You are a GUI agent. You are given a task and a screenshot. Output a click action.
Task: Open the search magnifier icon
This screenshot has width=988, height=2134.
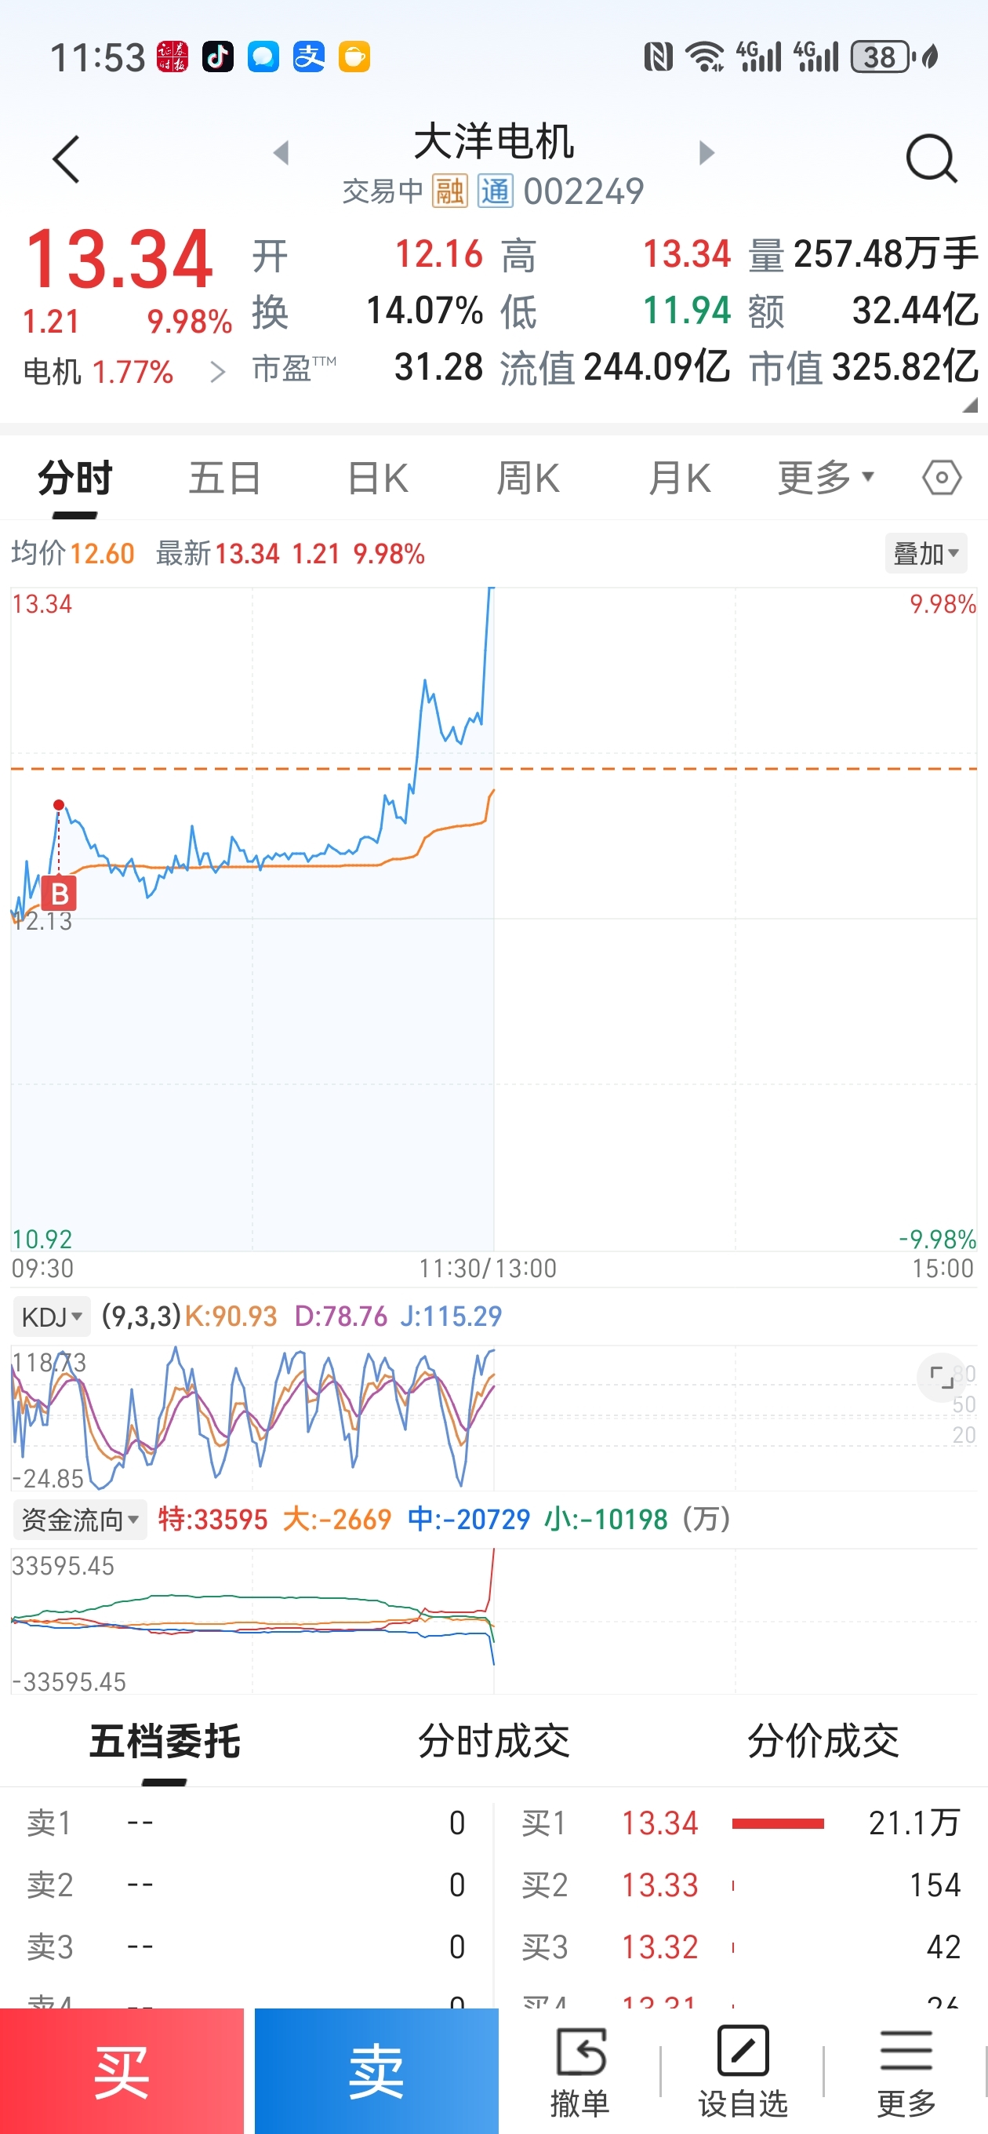coord(931,158)
